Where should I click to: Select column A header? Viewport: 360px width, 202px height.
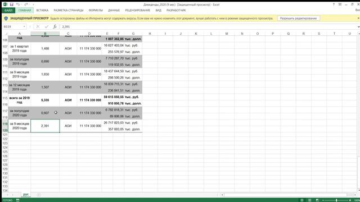coord(20,34)
